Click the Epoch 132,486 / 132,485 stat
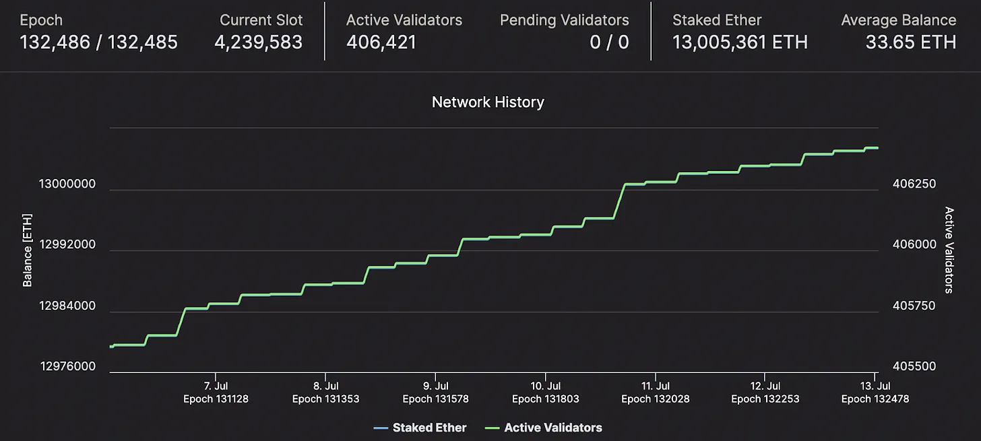Image resolution: width=981 pixels, height=441 pixels. (x=99, y=32)
